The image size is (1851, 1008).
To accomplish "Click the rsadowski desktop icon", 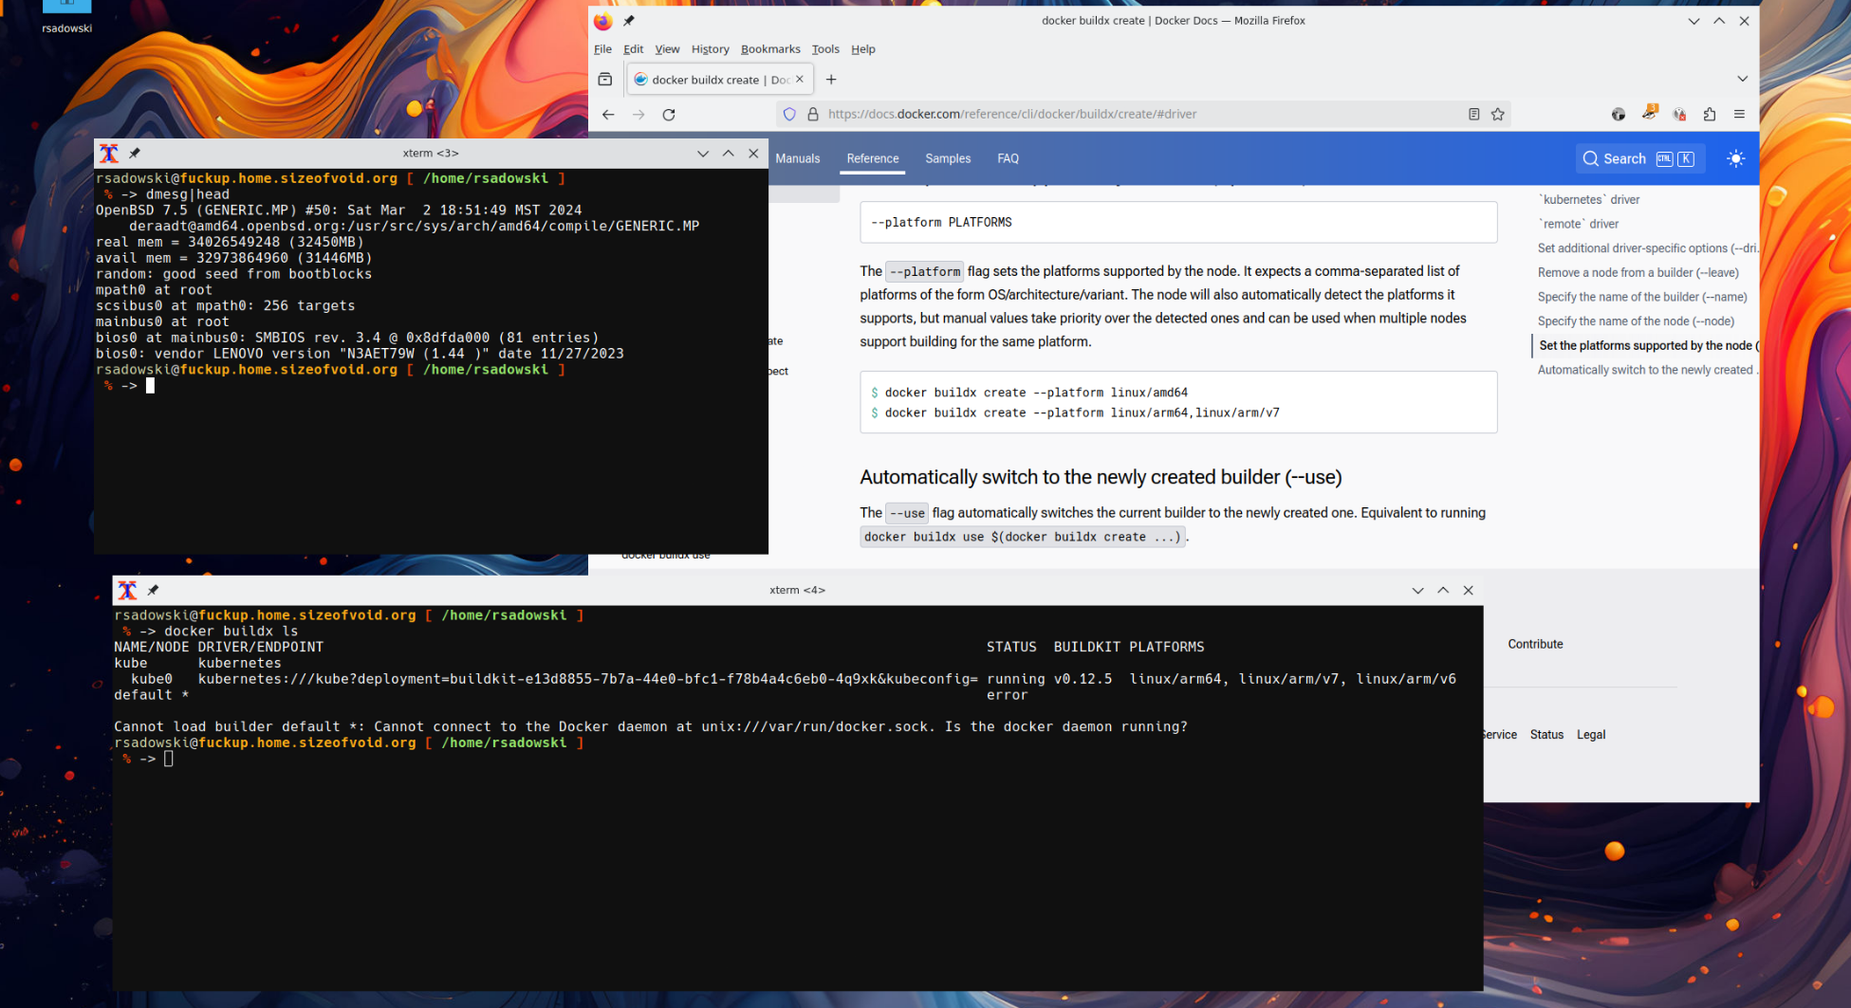I will (66, 17).
